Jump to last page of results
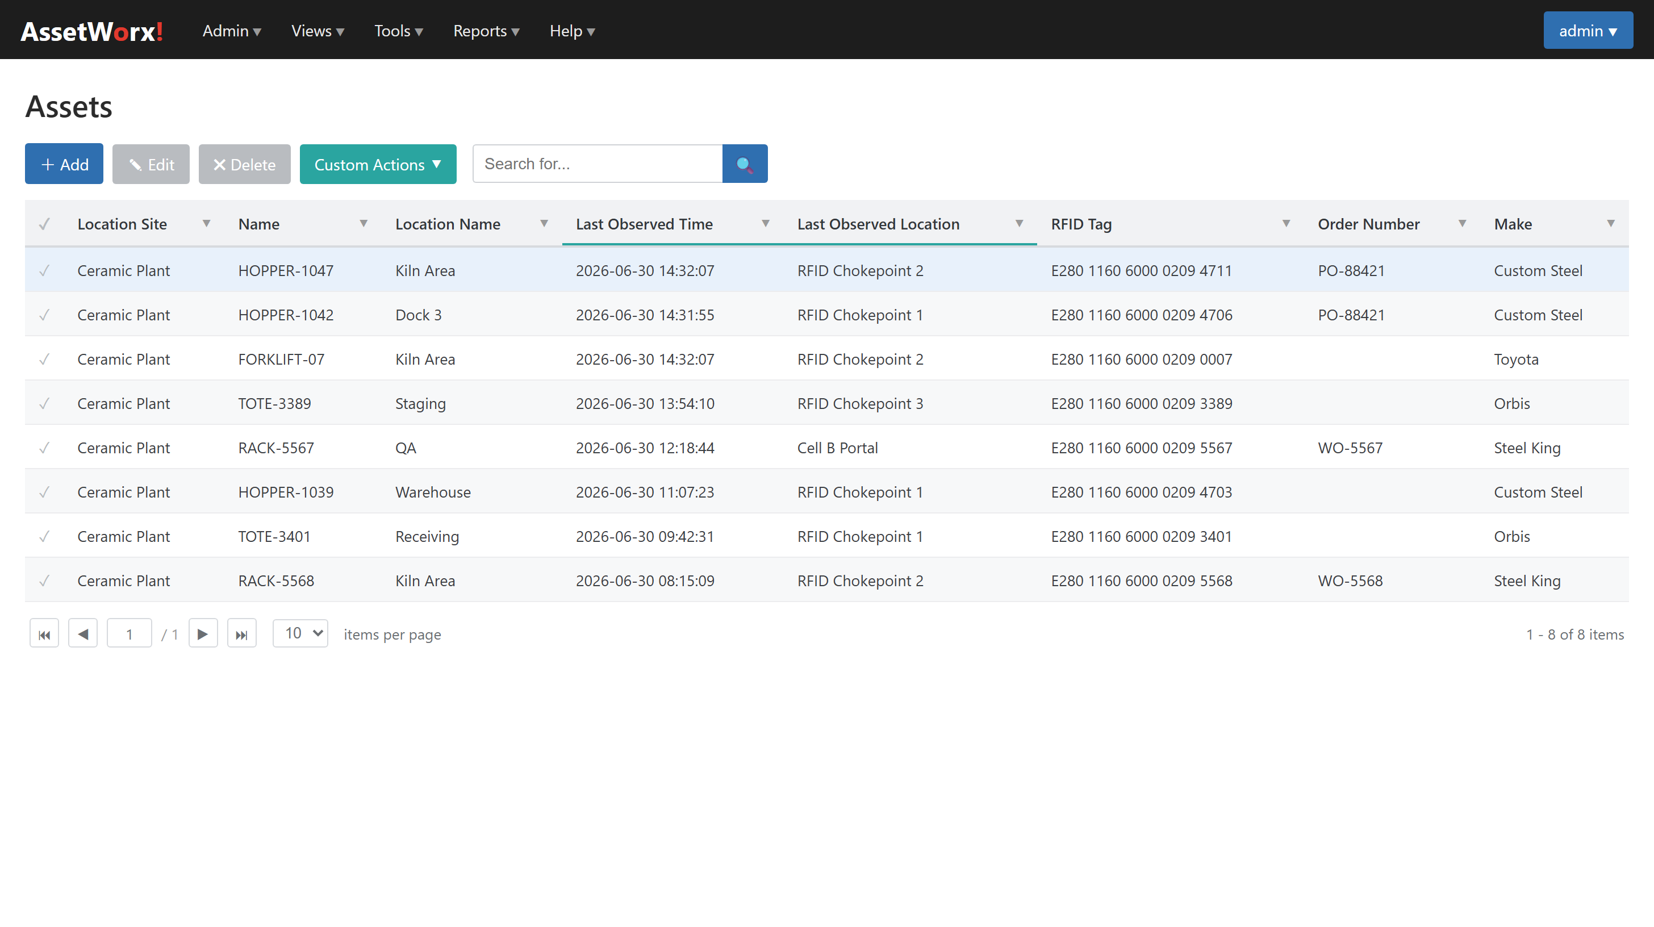The image size is (1654, 927). (x=241, y=634)
